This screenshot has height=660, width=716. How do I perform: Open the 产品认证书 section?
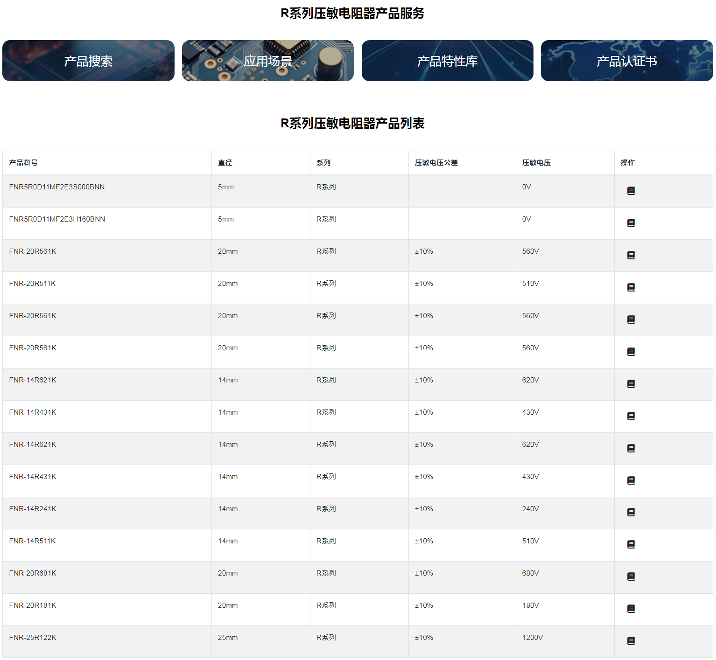point(626,61)
